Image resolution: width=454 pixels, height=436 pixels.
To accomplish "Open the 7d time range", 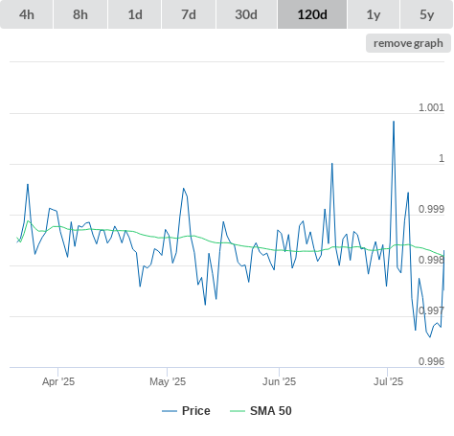I will (x=189, y=14).
